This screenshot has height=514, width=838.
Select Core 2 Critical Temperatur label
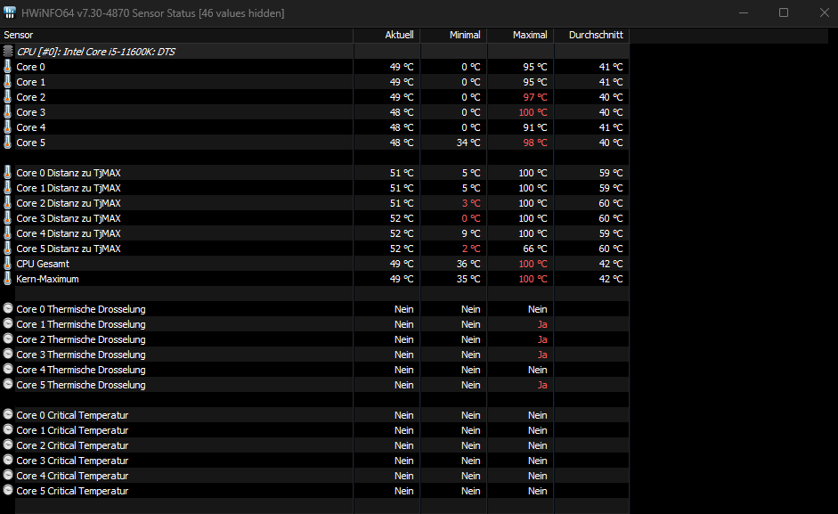[72, 445]
